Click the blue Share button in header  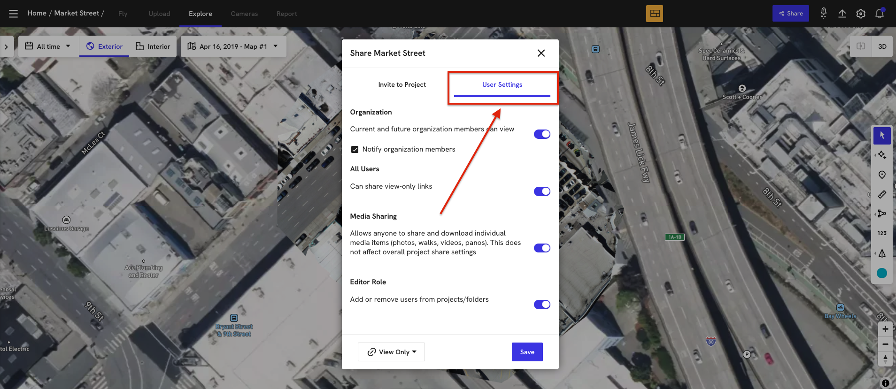791,14
